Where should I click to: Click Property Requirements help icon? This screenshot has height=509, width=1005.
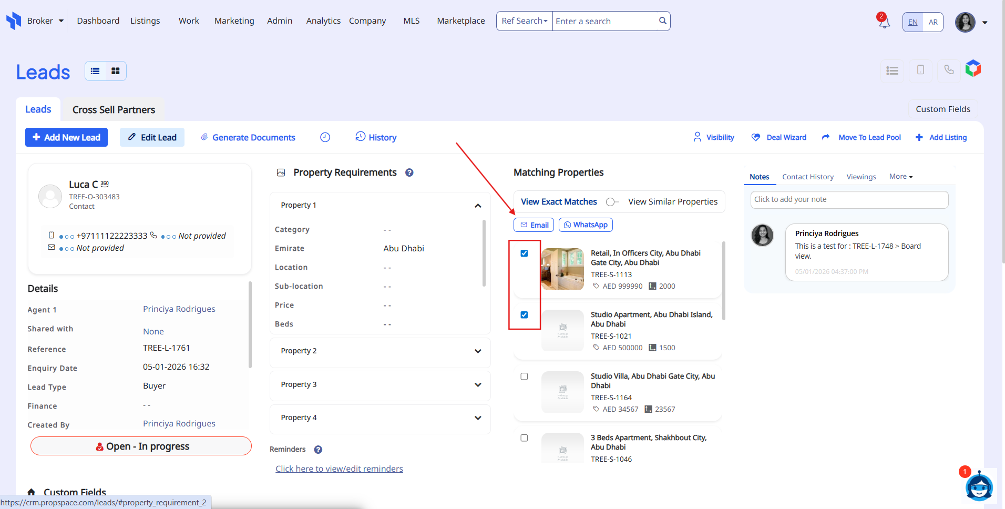409,172
